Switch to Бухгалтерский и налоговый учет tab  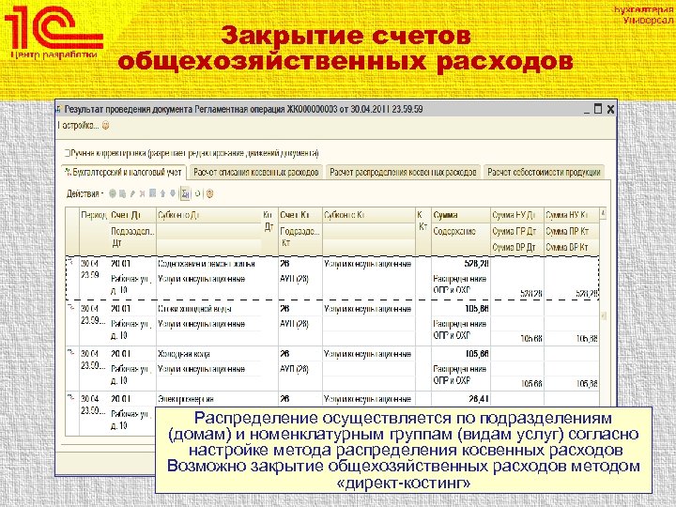(124, 172)
